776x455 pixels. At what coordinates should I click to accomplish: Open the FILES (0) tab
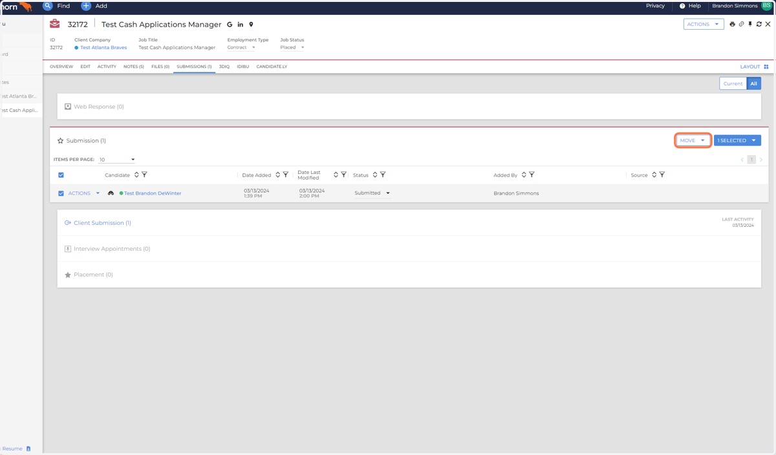click(x=160, y=67)
